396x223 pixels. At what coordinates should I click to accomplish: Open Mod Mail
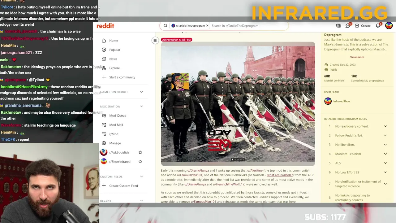(x=116, y=125)
